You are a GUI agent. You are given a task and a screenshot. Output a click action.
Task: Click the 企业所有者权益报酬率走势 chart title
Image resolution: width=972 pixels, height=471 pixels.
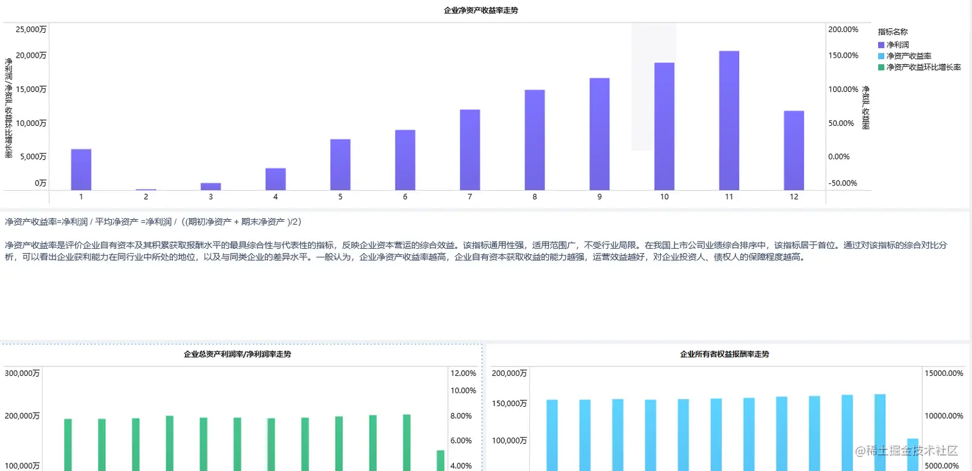point(724,354)
